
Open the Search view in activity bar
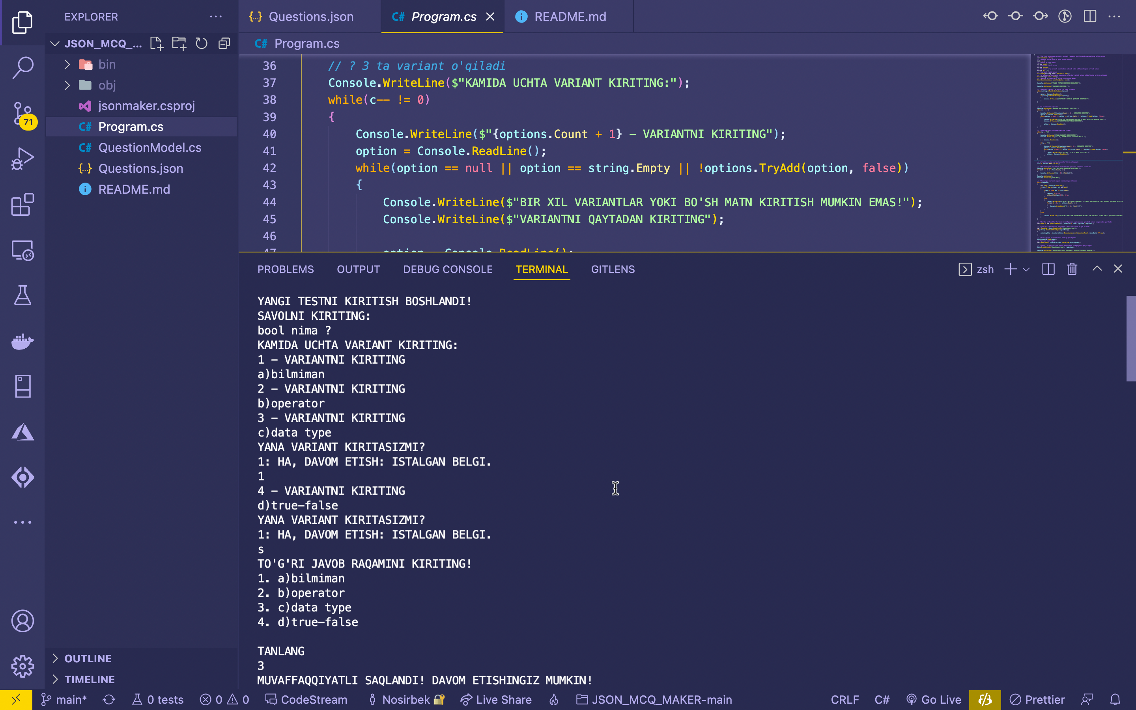(x=22, y=67)
